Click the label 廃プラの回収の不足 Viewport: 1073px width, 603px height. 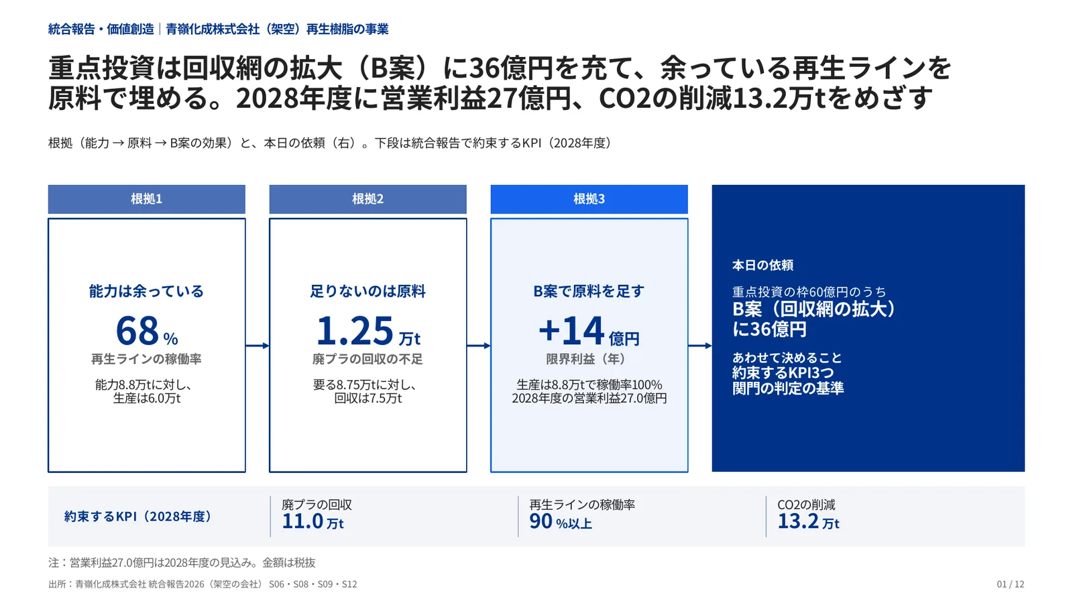368,359
